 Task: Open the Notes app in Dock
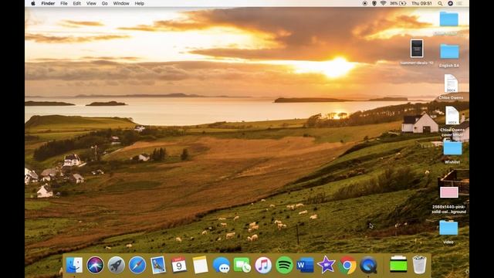pos(200,265)
